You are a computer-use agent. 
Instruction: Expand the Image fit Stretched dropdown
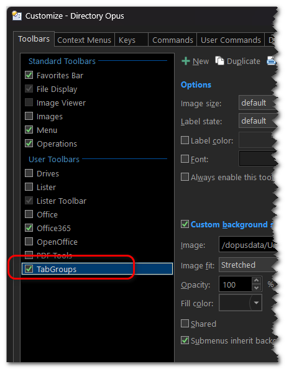(x=248, y=265)
